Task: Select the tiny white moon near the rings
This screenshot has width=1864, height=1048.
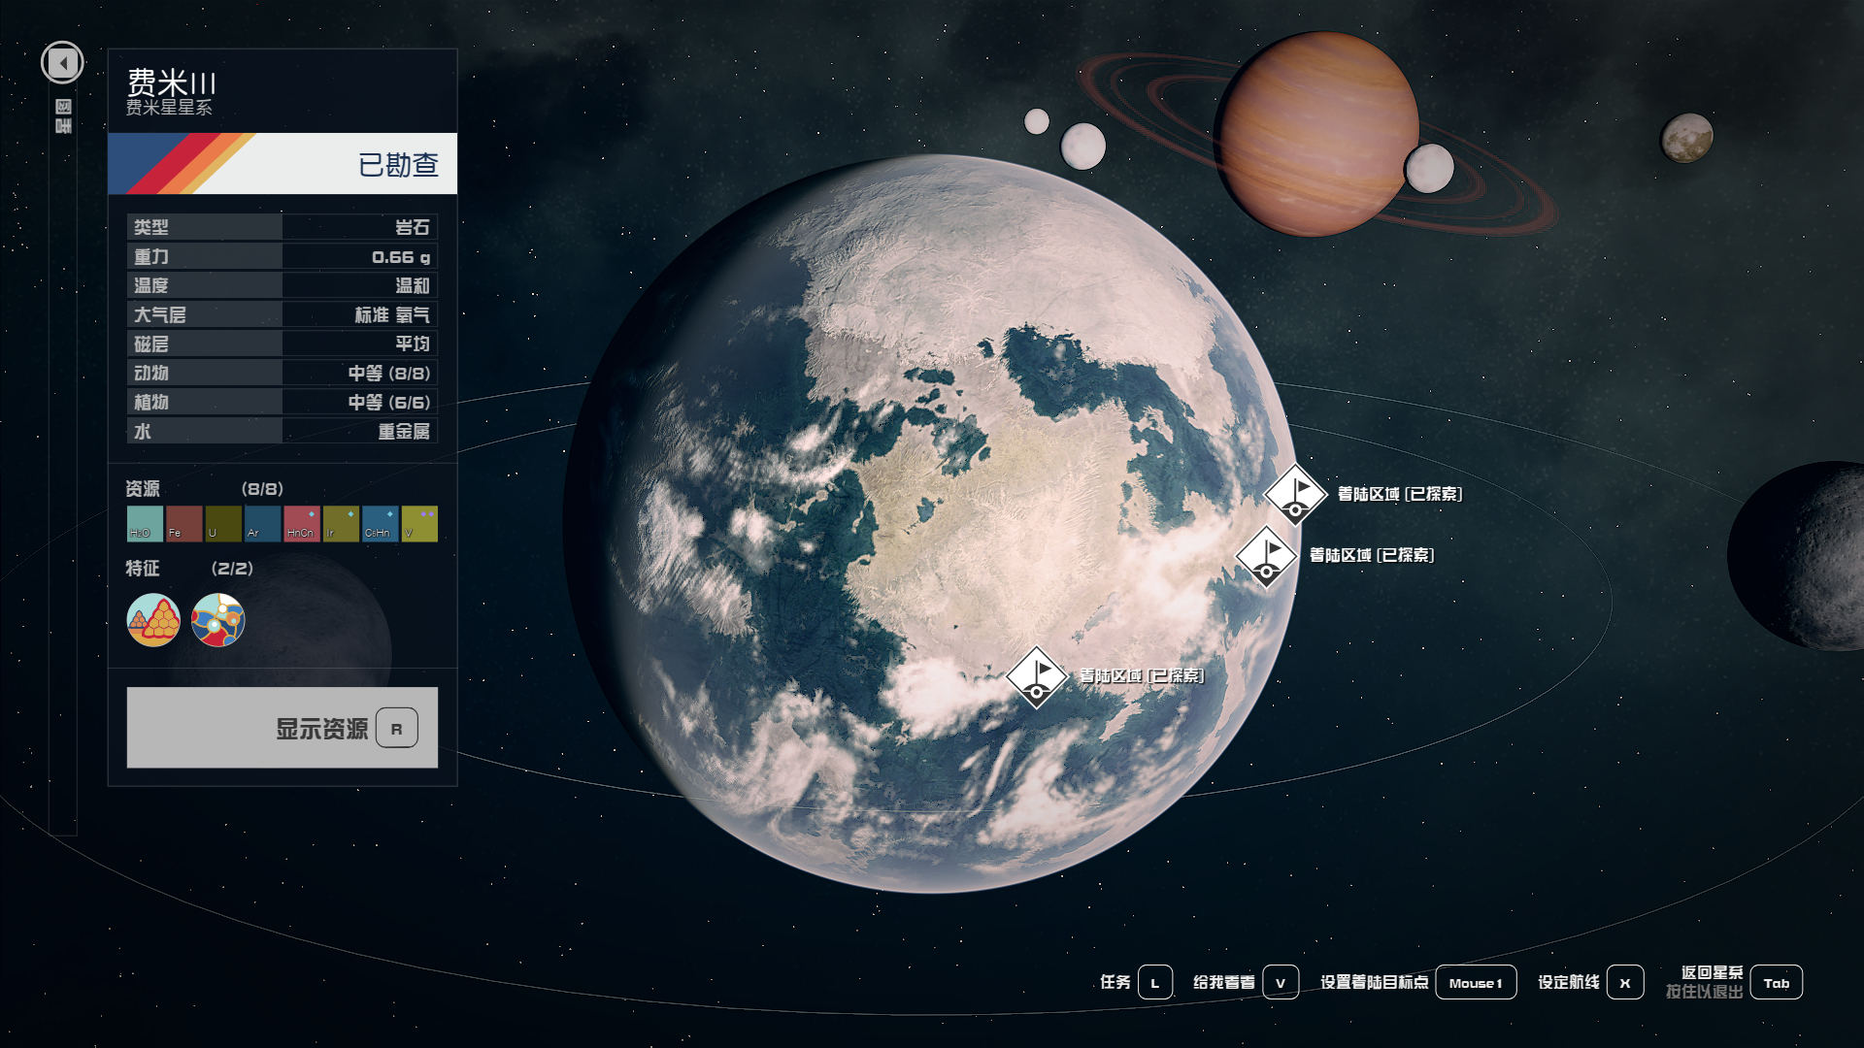Action: 1037,121
